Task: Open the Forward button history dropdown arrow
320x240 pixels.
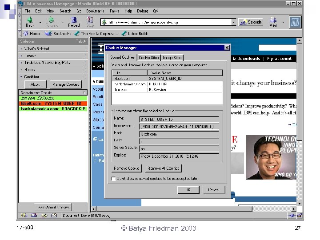Action: (63, 22)
